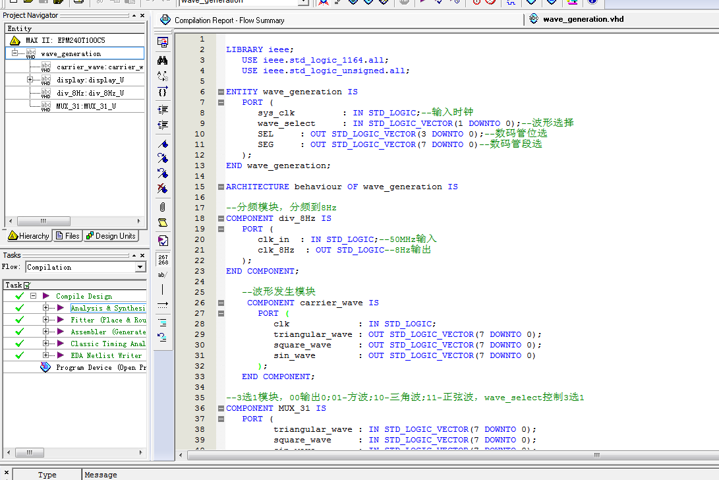
Task: Toggle line numbers with the 267/268 icon
Action: [163, 259]
